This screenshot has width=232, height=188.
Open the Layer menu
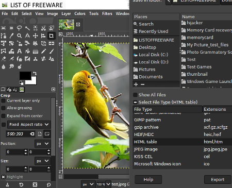[66, 13]
